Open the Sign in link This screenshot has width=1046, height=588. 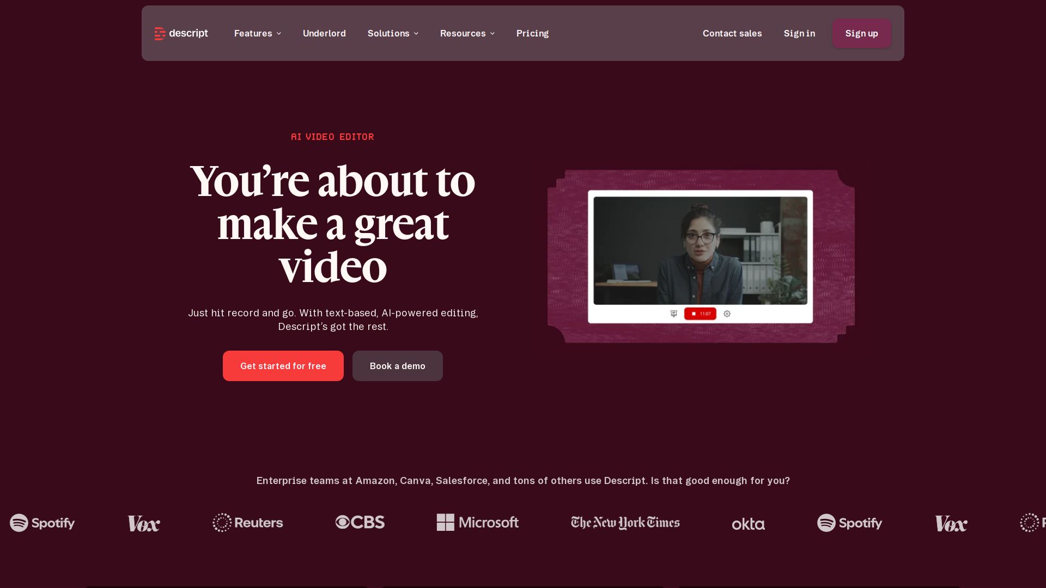[x=800, y=34]
